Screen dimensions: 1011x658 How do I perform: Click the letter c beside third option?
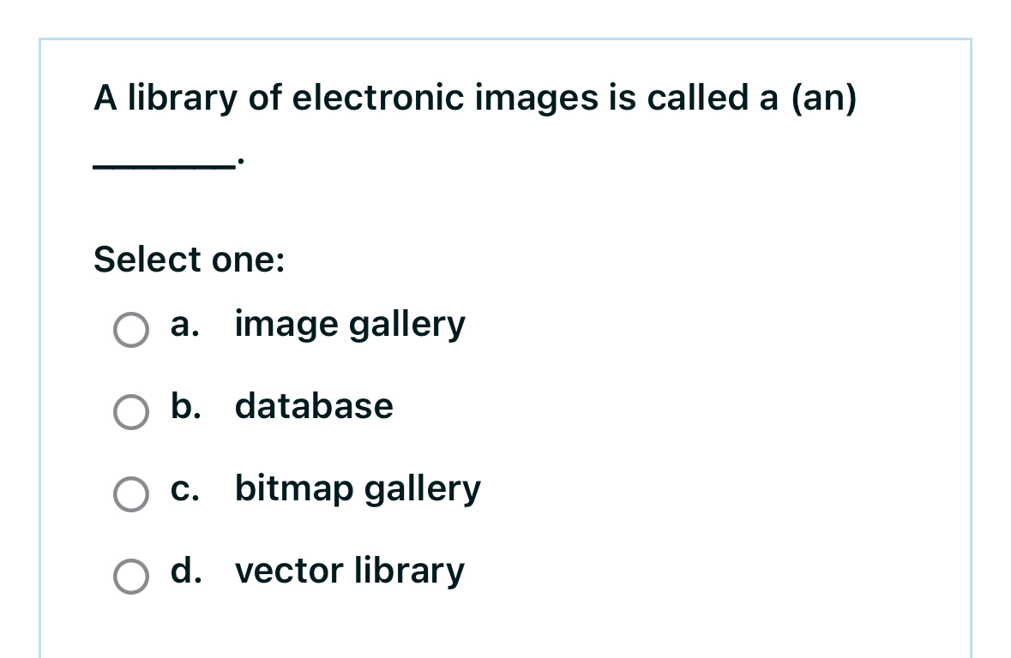coord(184,489)
